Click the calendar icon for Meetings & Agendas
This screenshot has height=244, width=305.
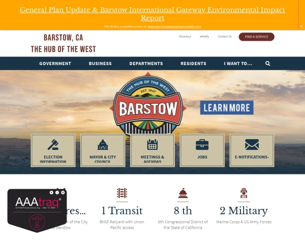point(152,144)
